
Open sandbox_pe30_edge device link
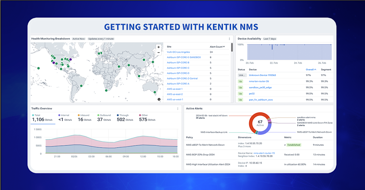(x=260, y=87)
